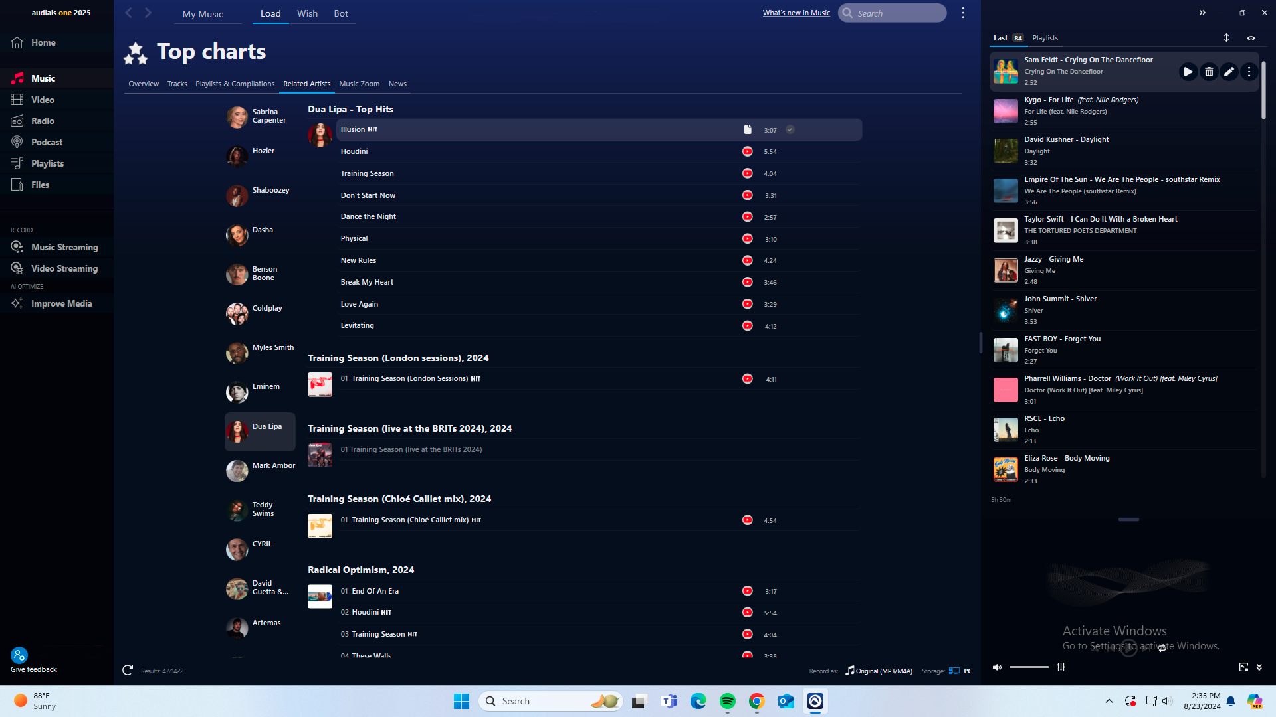Select related artist Eminem
The height and width of the screenshot is (717, 1276).
(260, 391)
